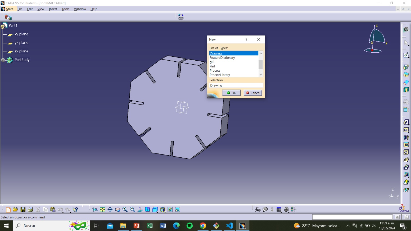
Task: Click the printer capture icon in top toolbar
Action: point(181,17)
